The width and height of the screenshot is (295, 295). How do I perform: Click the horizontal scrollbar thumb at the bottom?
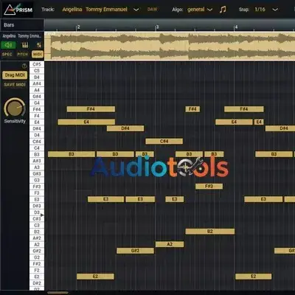[58, 293]
